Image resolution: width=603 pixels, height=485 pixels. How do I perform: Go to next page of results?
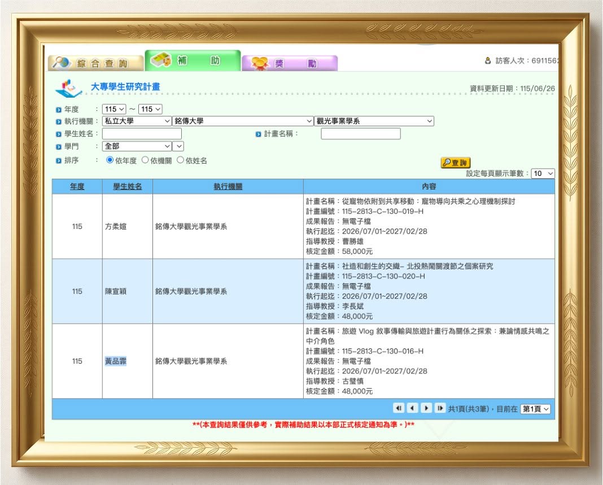[x=426, y=408]
